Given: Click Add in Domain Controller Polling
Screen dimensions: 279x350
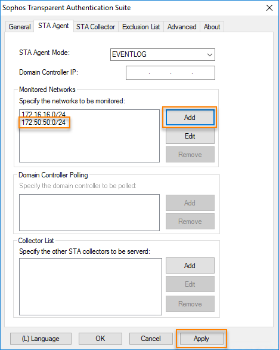Looking at the screenshot, I should click(x=190, y=202).
